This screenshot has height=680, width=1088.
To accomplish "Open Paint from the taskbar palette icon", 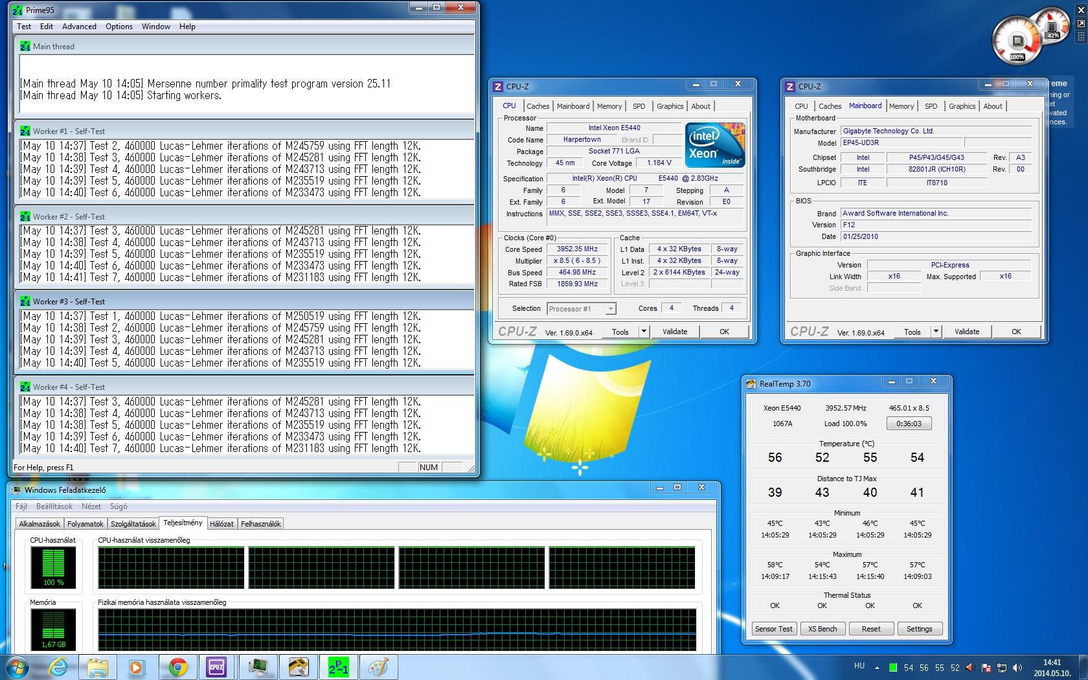I will [x=378, y=667].
